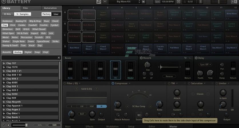Screen dimensions: 239x128
Task: Open the dropdown arrow beside the search icon
Action: click(x=105, y=2)
